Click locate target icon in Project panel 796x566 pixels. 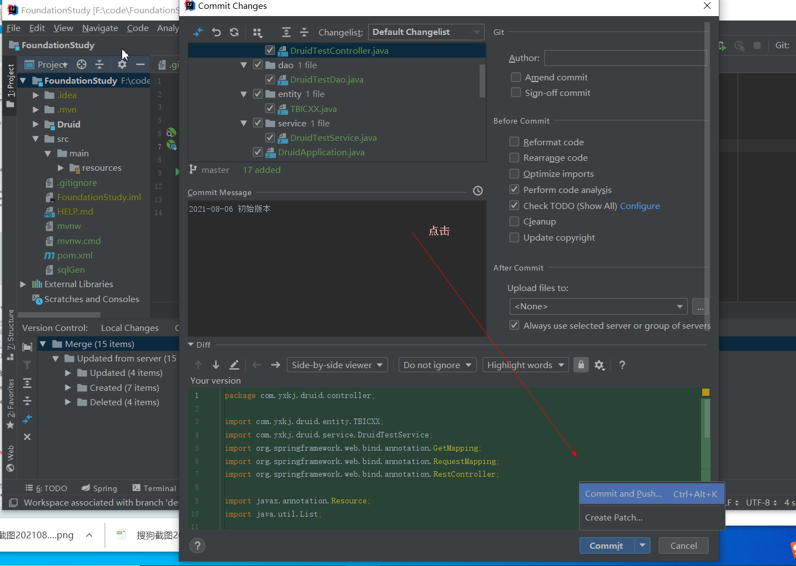(x=82, y=64)
